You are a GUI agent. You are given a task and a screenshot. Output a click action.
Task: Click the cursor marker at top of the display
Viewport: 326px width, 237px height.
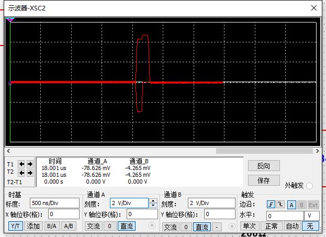10,20
